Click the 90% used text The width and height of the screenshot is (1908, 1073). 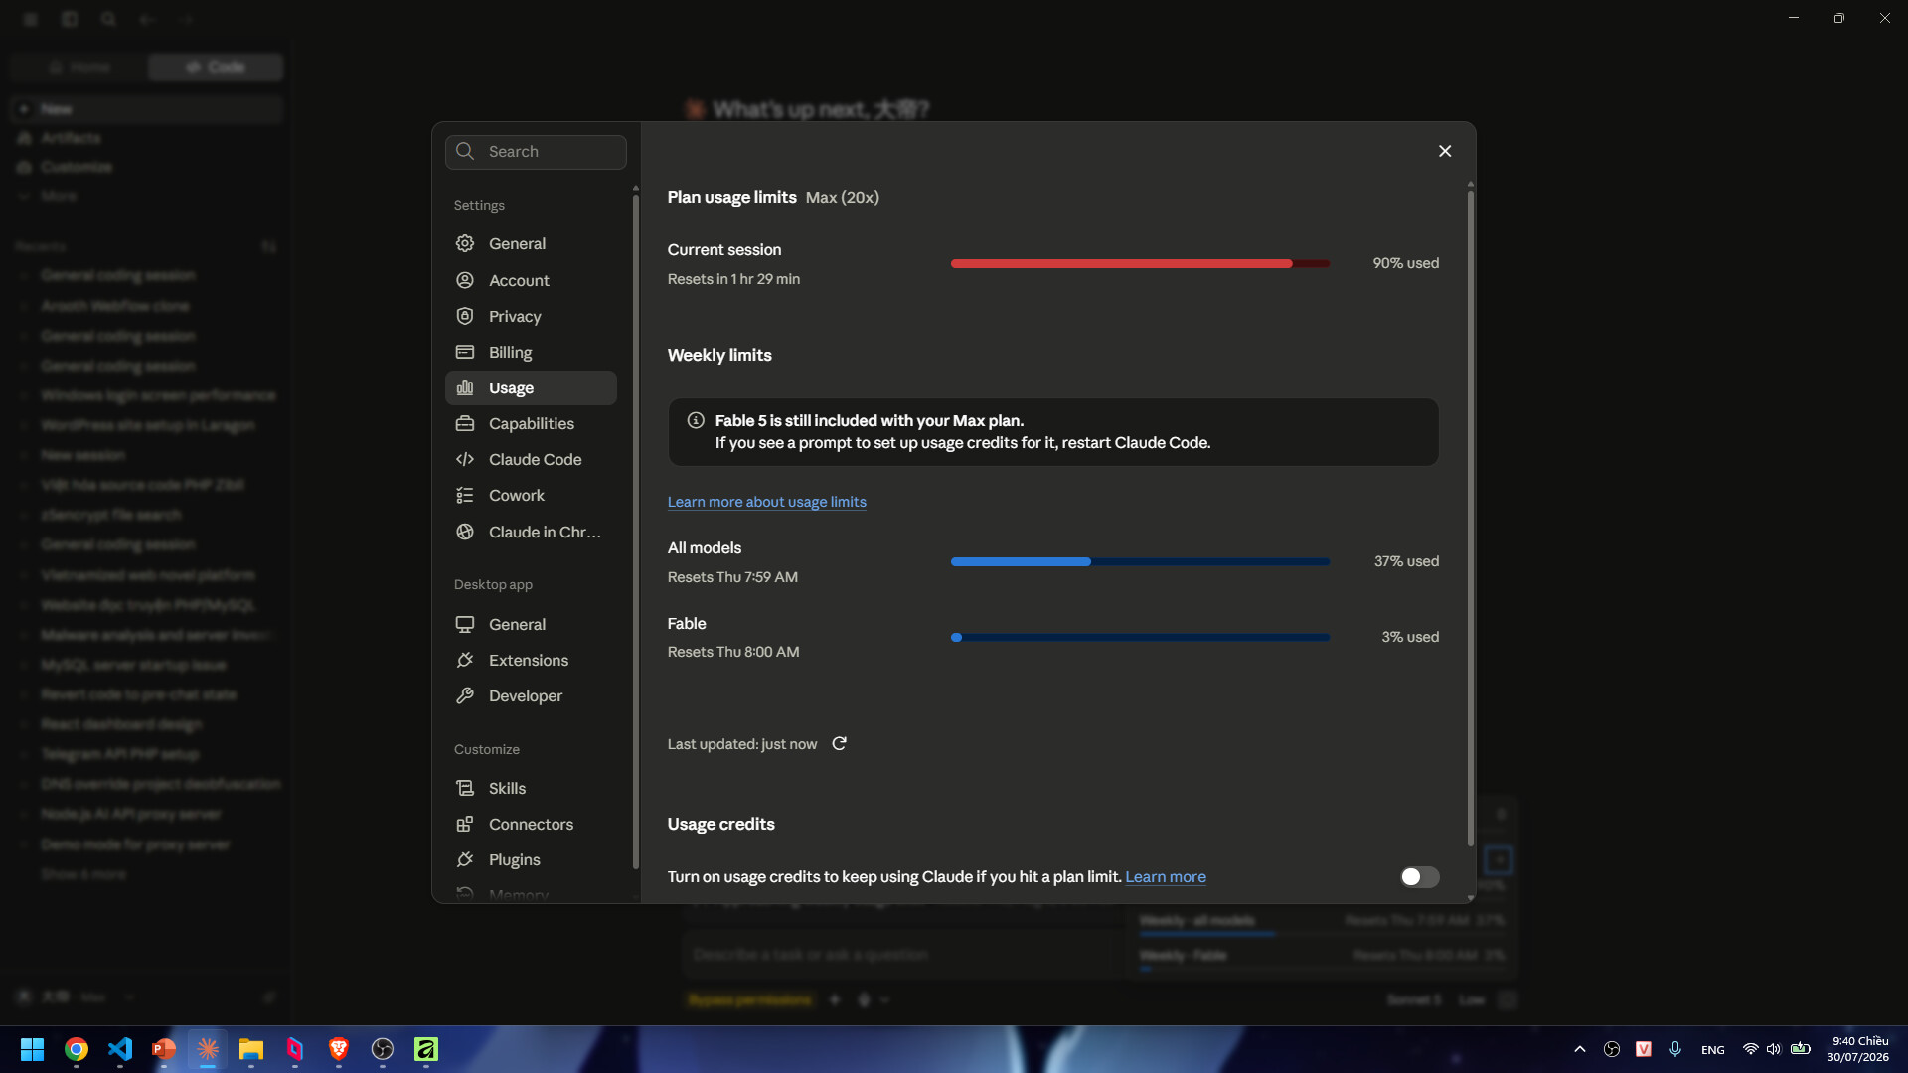pos(1406,263)
